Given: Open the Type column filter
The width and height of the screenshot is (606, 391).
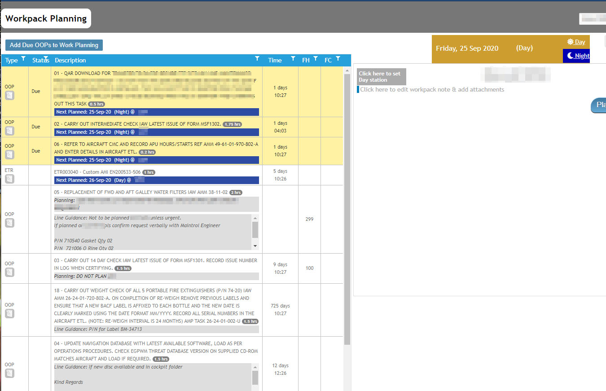Looking at the screenshot, I should coord(23,59).
